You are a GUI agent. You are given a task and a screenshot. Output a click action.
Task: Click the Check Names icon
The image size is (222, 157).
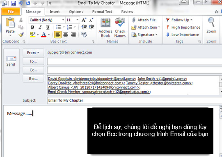pyautogui.click(x=120, y=22)
